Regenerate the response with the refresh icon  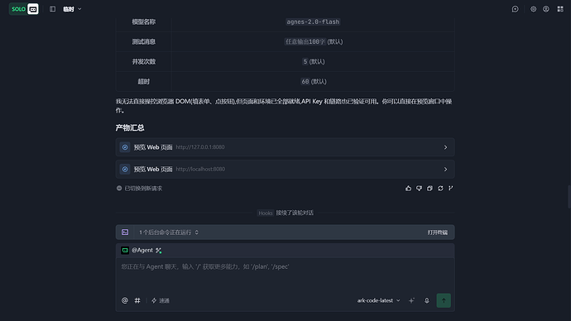tap(440, 188)
